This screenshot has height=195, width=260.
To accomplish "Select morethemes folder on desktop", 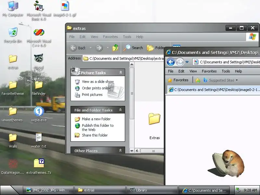I will point(13,114).
